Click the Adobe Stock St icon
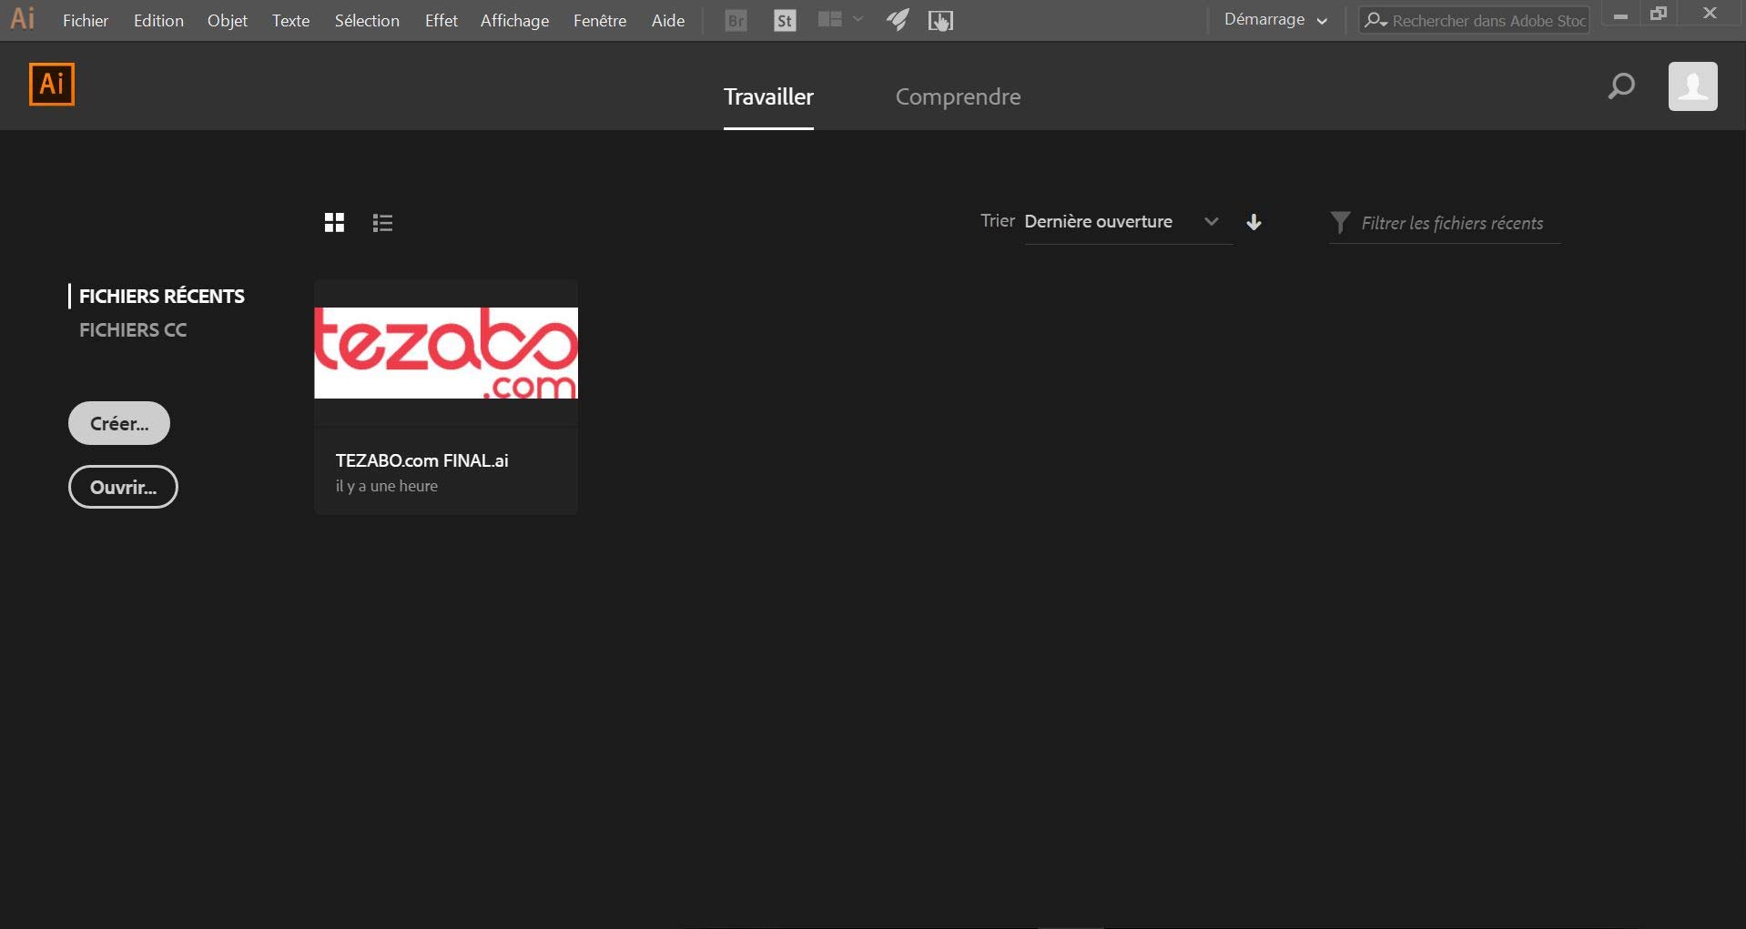Screen dimensions: 1746x929 click(x=784, y=20)
